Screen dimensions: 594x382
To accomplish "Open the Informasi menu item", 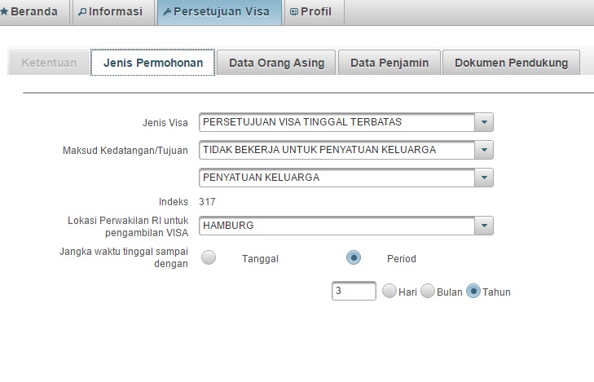I will [113, 12].
